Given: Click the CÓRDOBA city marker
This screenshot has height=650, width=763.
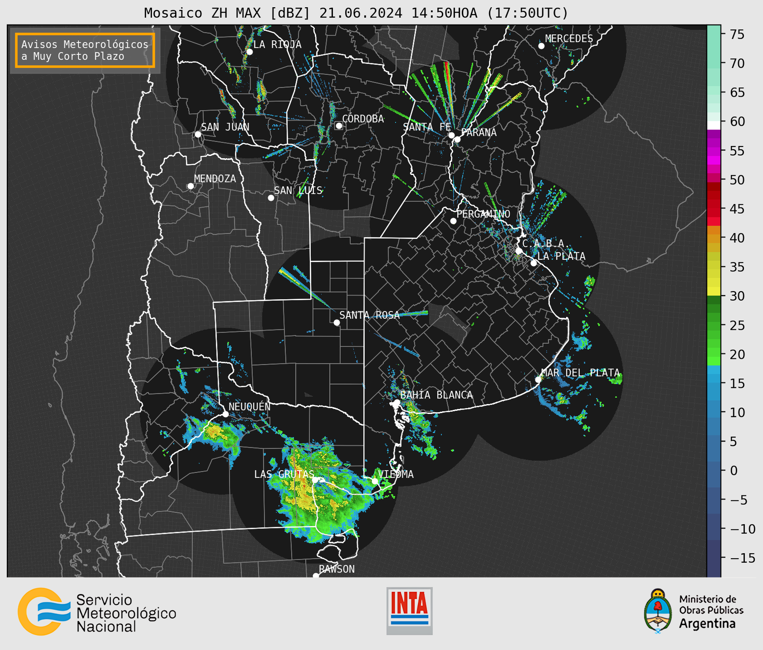Looking at the screenshot, I should (339, 126).
